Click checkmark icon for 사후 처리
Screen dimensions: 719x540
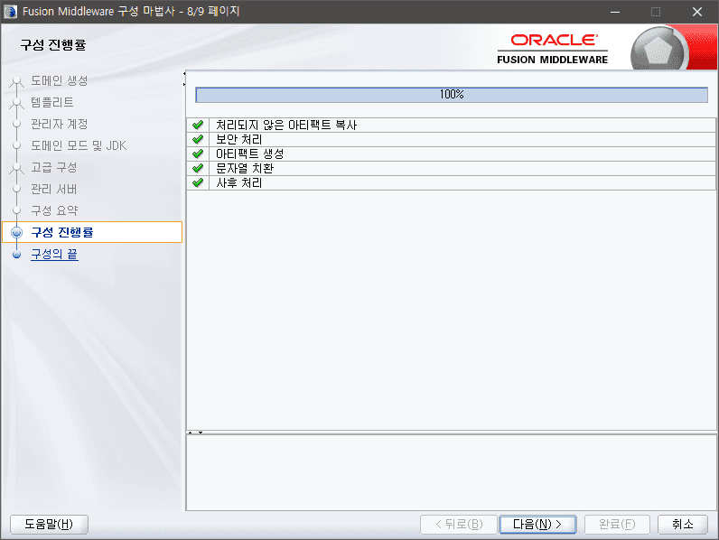198,182
